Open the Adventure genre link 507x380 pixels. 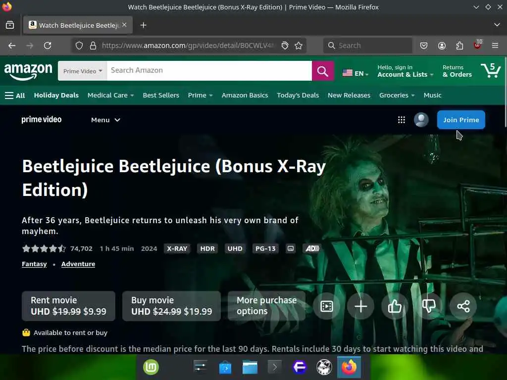pos(78,264)
